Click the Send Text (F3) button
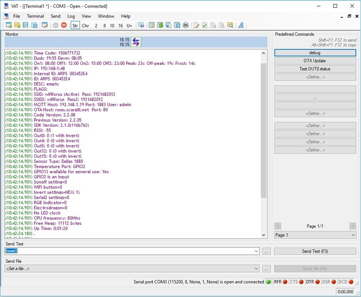Image resolution: width=361 pixels, height=297 pixels. click(315, 251)
